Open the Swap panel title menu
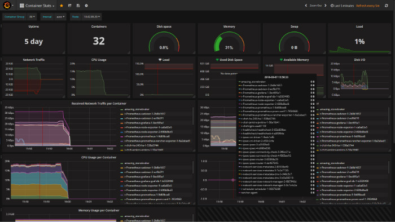Viewport: 395px width, 222px height. coord(294,26)
